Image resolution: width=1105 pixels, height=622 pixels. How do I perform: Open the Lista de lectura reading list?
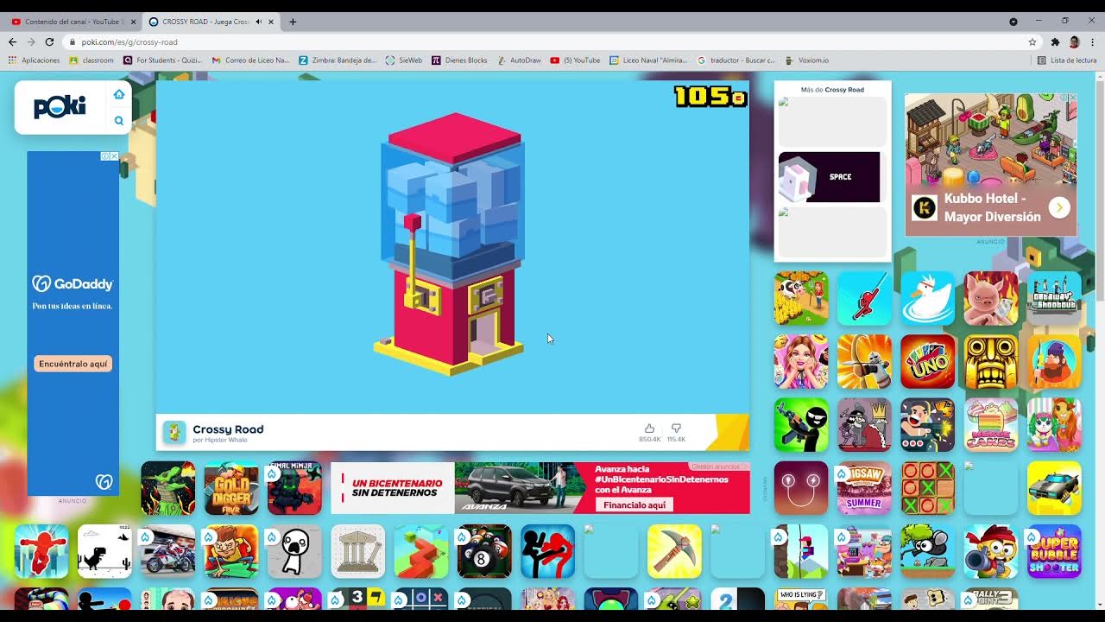(1067, 60)
